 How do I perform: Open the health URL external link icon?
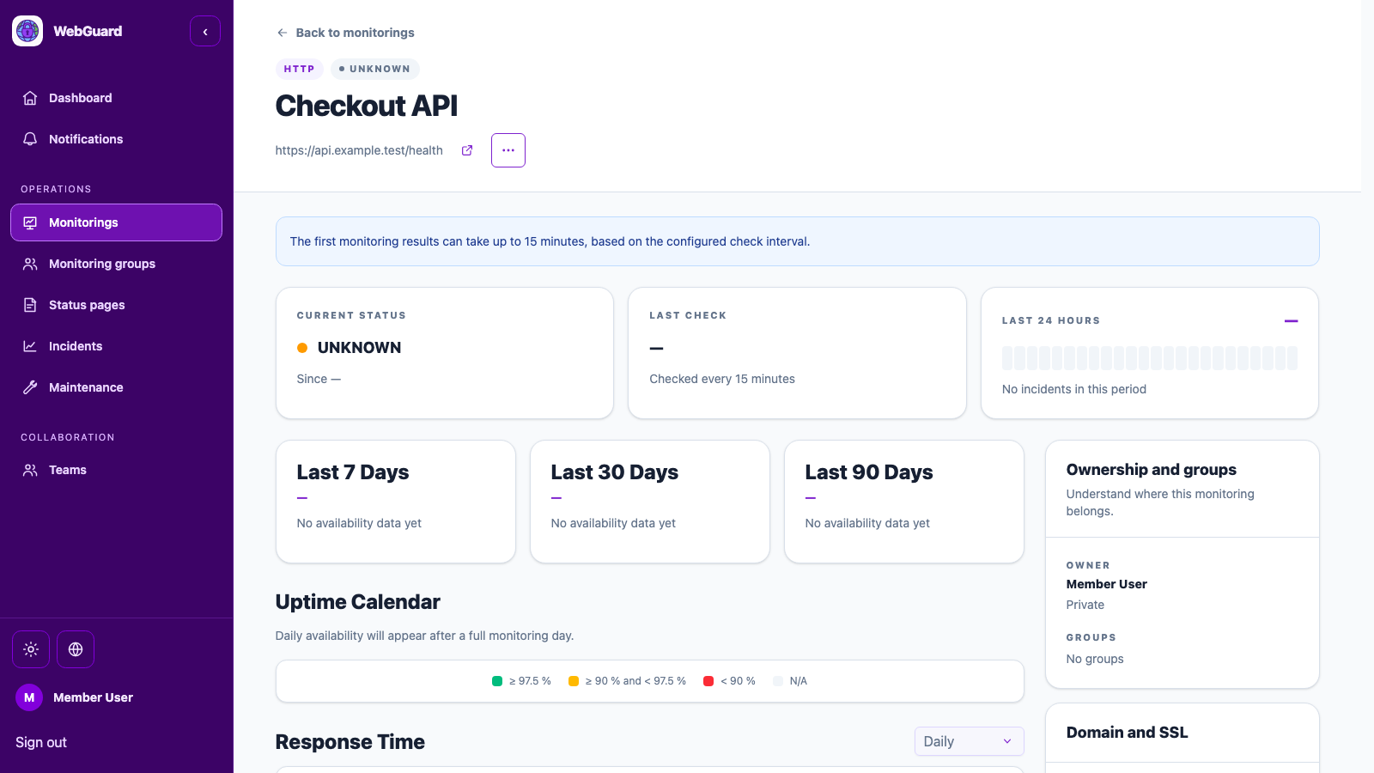[467, 150]
